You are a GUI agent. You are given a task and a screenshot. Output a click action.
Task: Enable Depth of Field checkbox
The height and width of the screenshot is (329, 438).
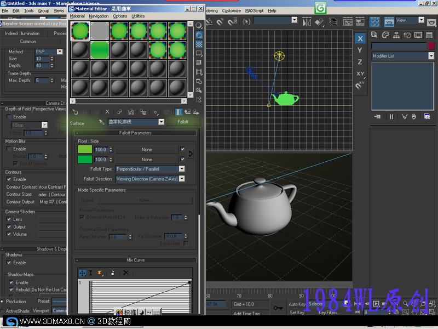pos(9,117)
